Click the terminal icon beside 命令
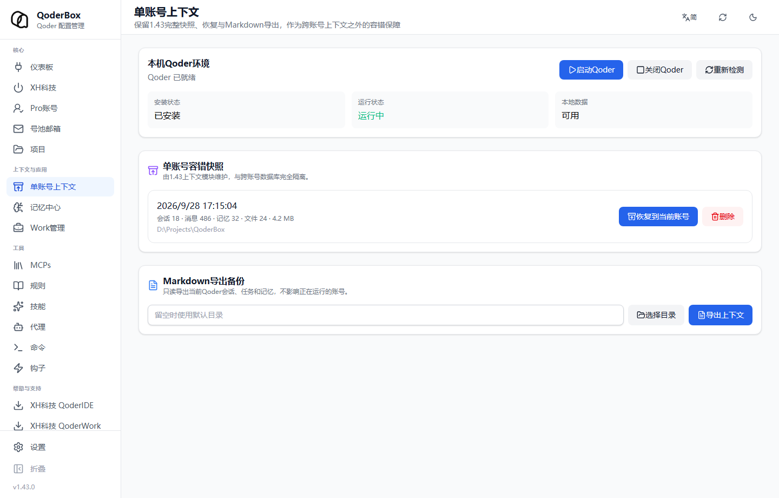 pos(18,348)
